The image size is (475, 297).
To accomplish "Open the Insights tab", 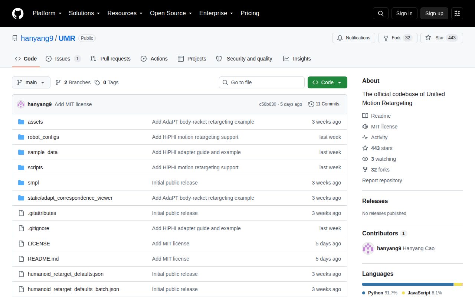I will (x=297, y=59).
